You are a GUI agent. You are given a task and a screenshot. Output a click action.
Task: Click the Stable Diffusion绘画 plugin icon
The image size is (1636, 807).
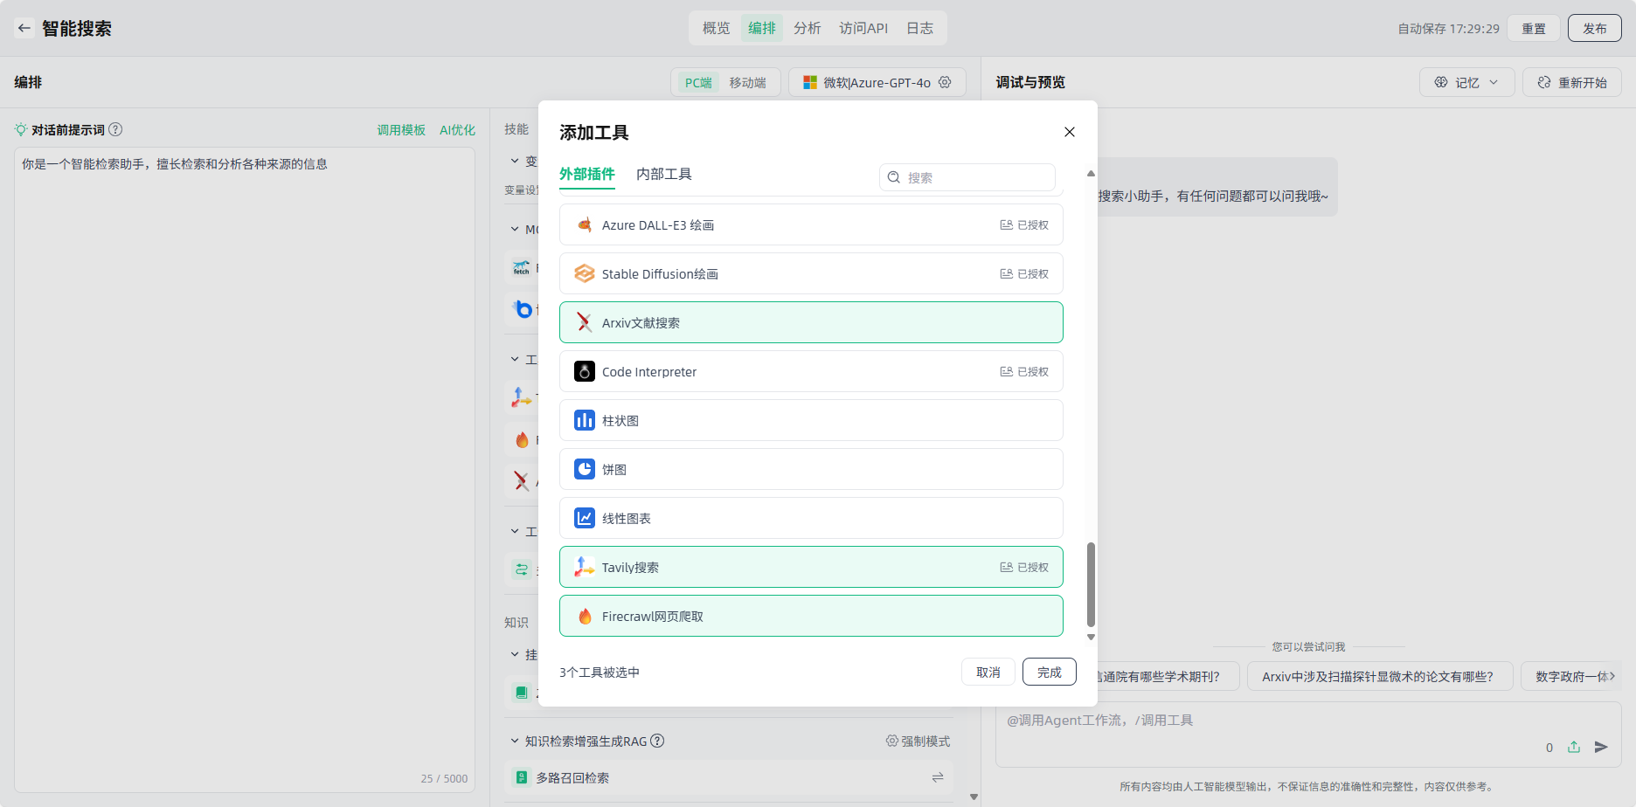point(585,273)
